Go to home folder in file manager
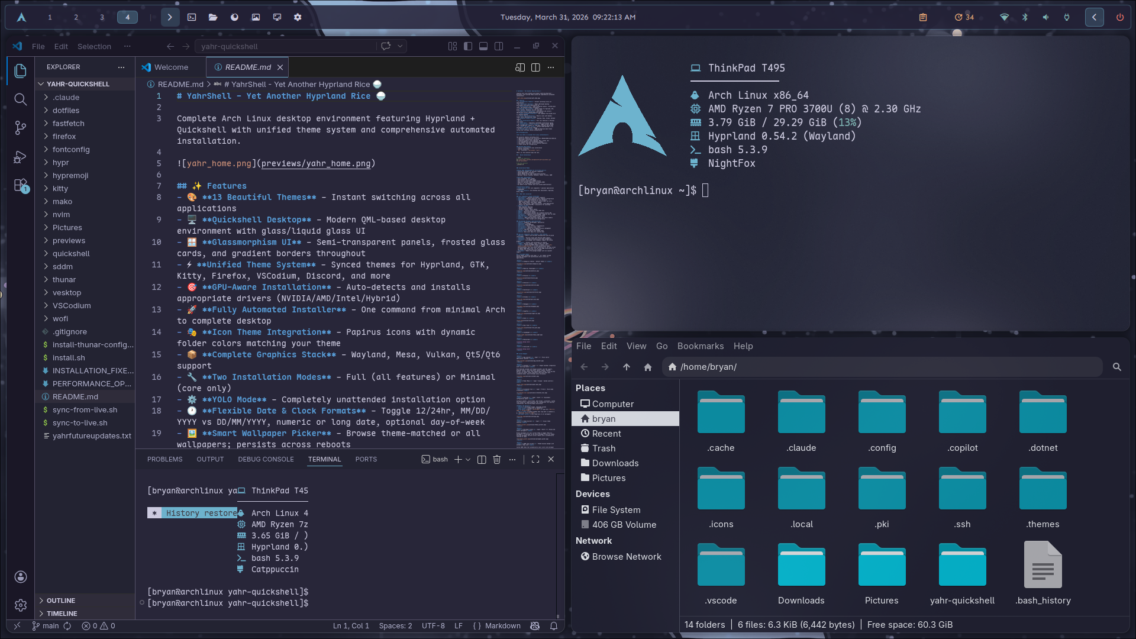The height and width of the screenshot is (639, 1136). (648, 367)
